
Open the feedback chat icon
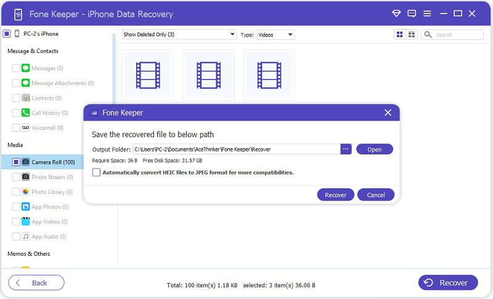[412, 14]
